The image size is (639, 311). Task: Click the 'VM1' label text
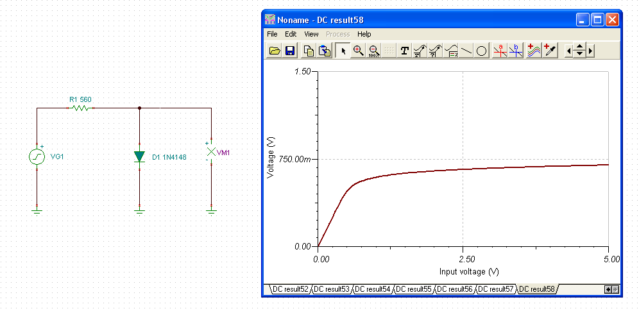(x=224, y=153)
